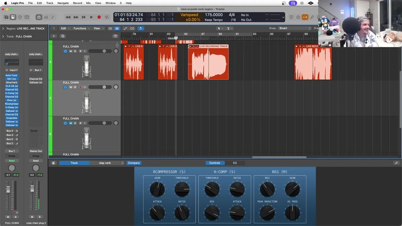Open the SilverVerb plugin slot

pyautogui.click(x=11, y=83)
